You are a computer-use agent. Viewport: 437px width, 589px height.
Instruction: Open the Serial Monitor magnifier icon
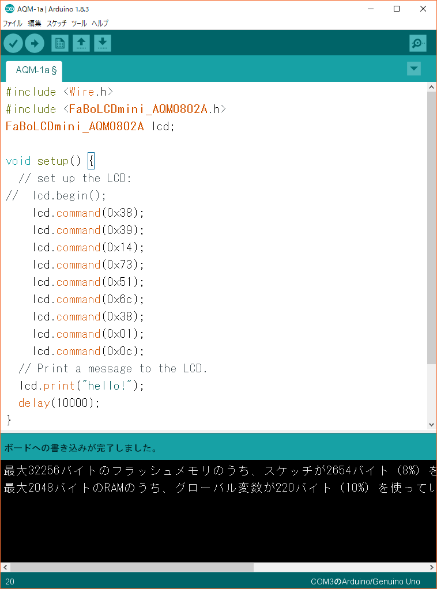coord(417,43)
